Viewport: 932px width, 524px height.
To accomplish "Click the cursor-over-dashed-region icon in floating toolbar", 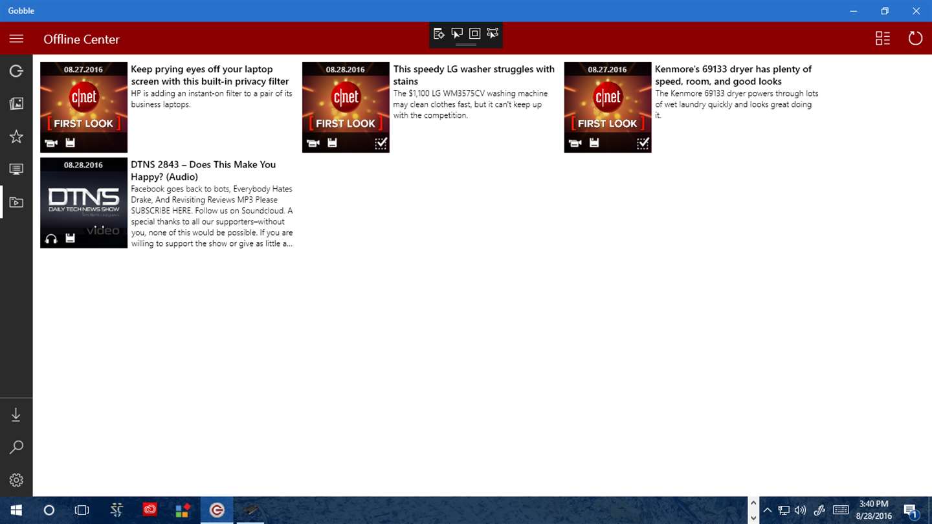I will pyautogui.click(x=493, y=34).
